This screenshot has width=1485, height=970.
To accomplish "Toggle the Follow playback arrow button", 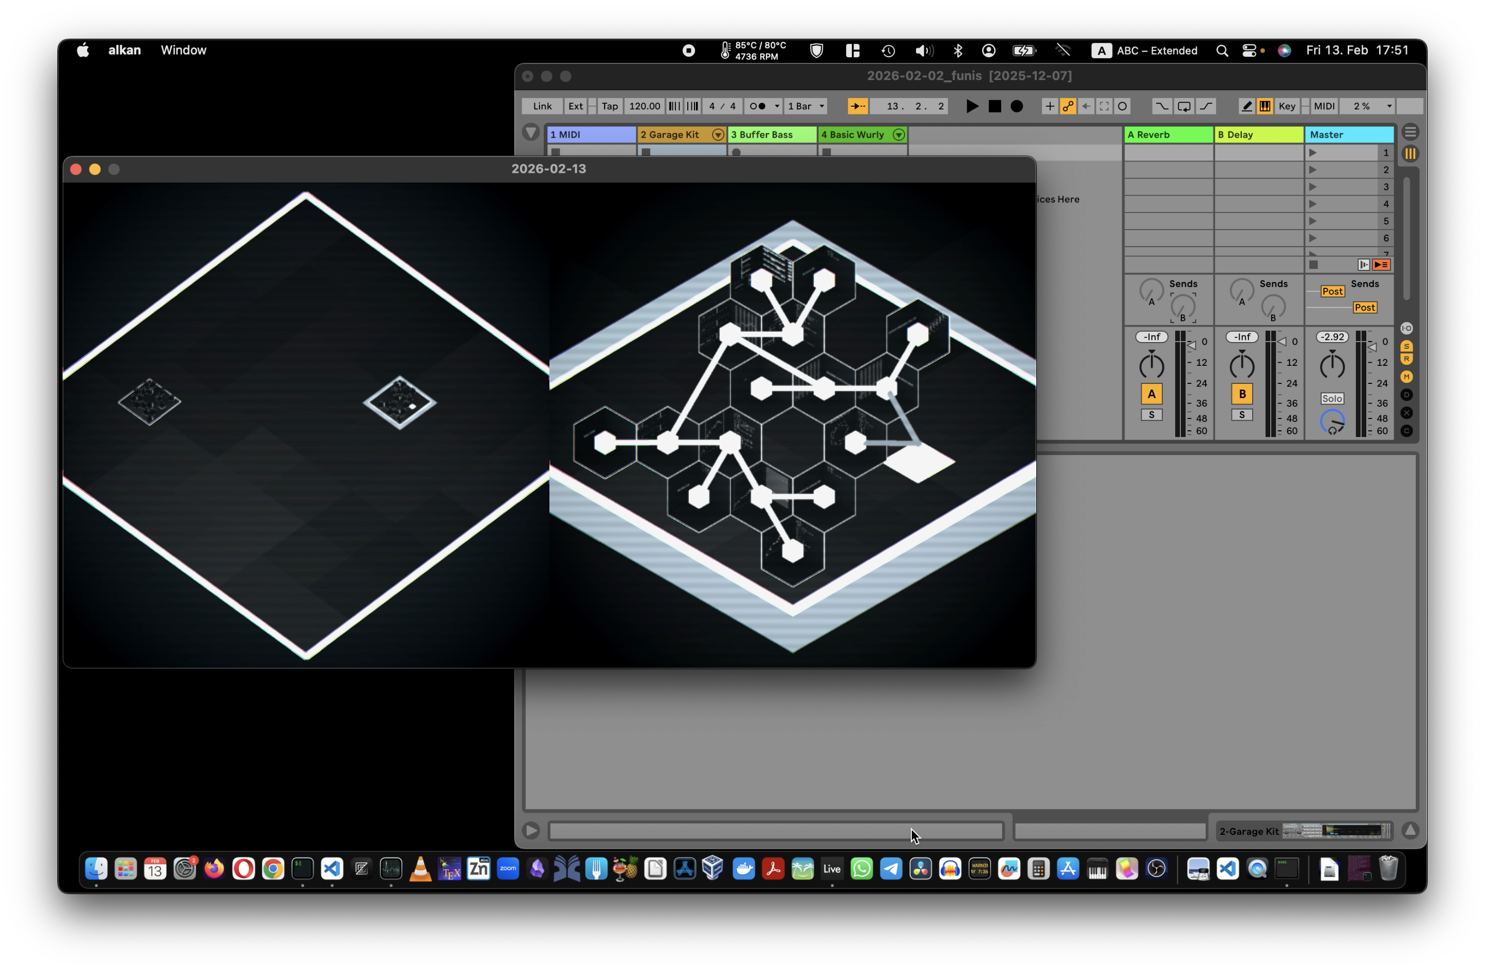I will (x=857, y=107).
